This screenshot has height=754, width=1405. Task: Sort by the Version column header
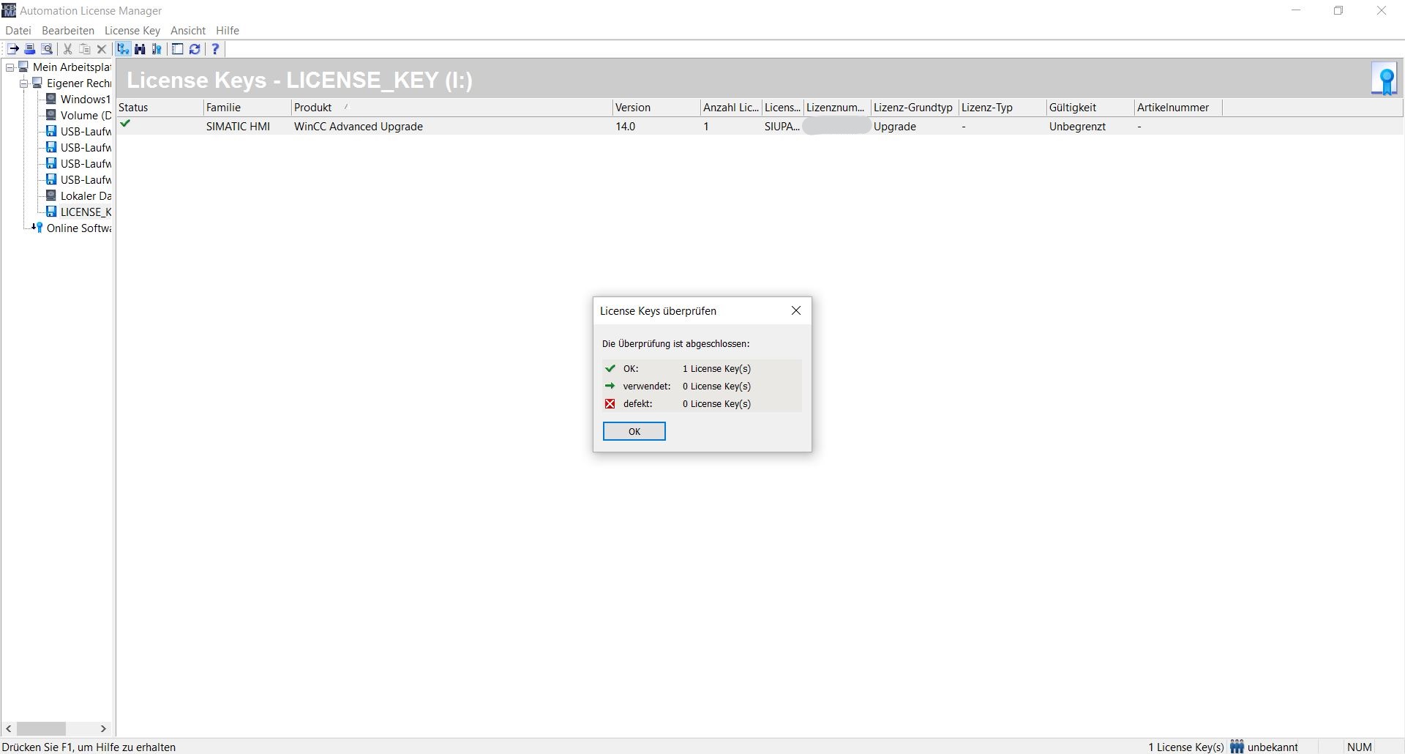pyautogui.click(x=656, y=108)
